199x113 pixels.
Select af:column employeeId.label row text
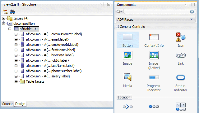pos(52,45)
